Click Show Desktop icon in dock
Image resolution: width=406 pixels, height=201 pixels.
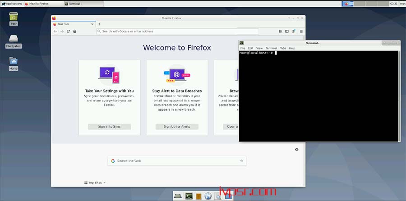tap(178, 196)
